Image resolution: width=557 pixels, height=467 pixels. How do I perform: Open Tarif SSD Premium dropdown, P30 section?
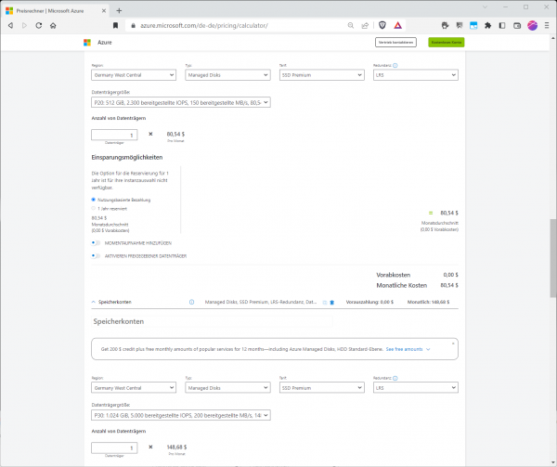coord(322,388)
